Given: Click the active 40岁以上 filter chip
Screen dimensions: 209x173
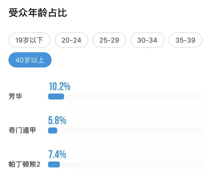Looking at the screenshot, I should coord(30,60).
